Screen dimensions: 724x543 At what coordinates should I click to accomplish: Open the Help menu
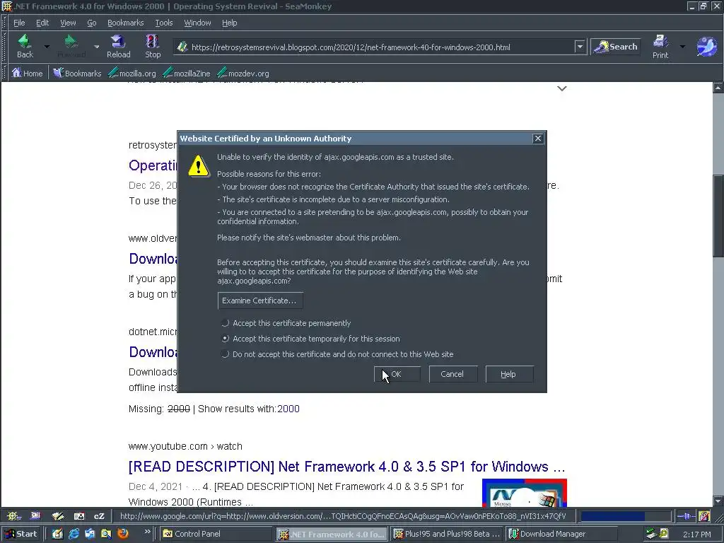coord(230,23)
